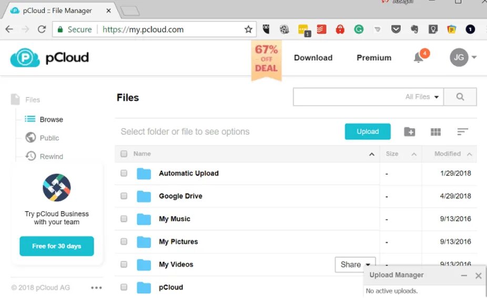
Task: Close the Upload Manager panel
Action: tap(478, 275)
